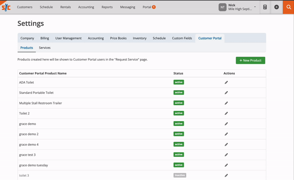Open the Rentals menu
Screen dimensions: 294x180
click(x=65, y=7)
